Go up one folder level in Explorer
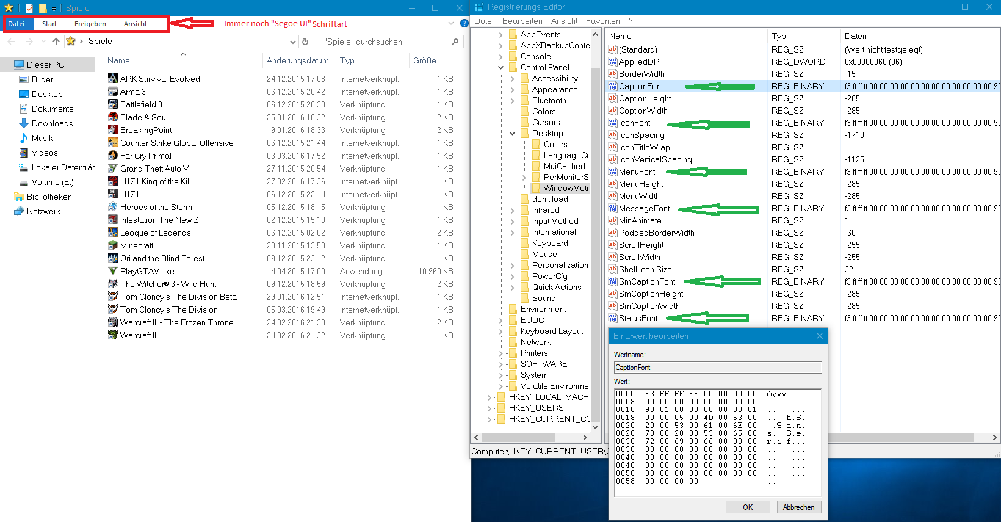The image size is (1001, 522). (56, 41)
